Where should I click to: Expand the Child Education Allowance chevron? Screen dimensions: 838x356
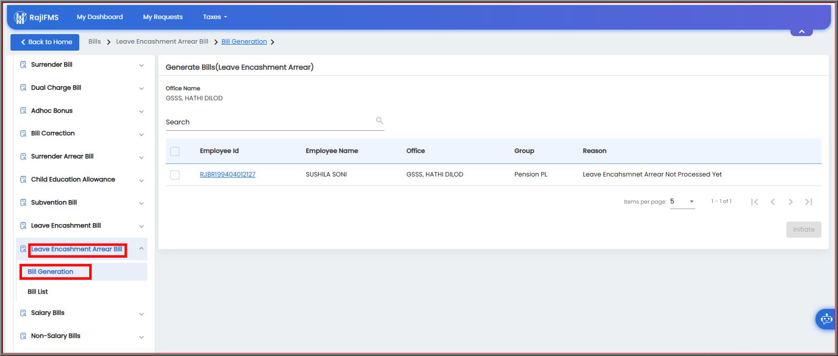point(141,181)
